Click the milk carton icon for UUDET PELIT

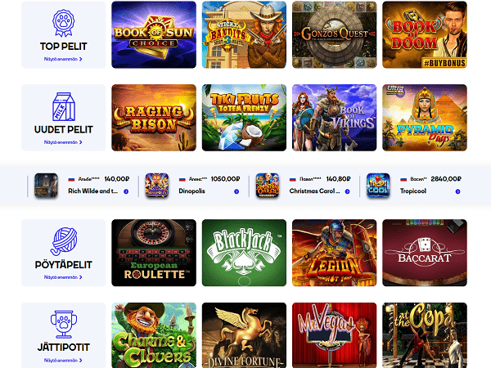point(64,106)
